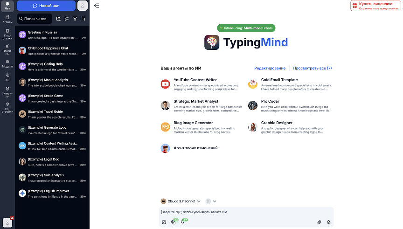Click the Cold Email Template agent icon
403x229 pixels.
(253, 84)
